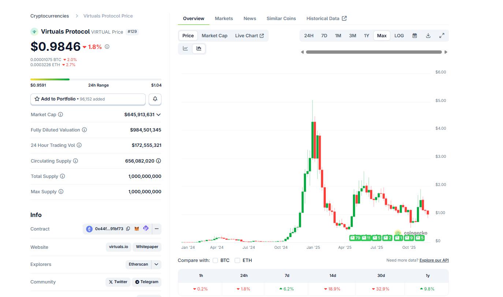Switch to candlestick chart view
This screenshot has height=297, width=503.
click(x=199, y=49)
